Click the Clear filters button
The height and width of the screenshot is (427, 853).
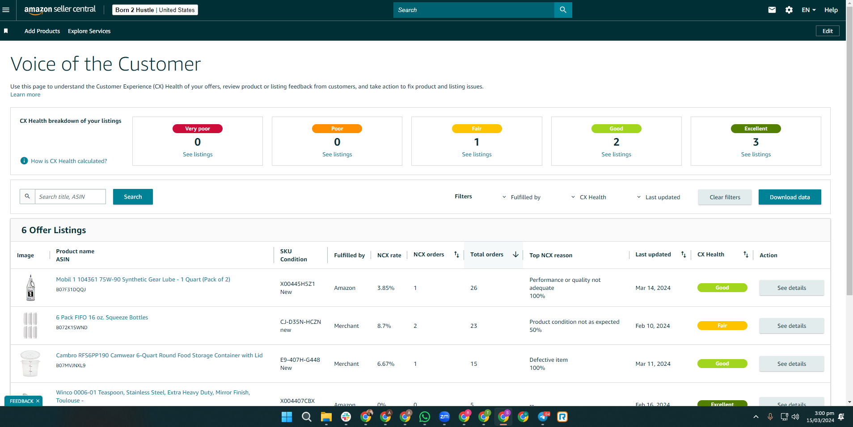[x=725, y=197]
